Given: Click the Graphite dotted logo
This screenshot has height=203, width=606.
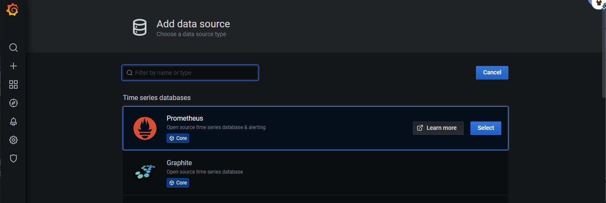Looking at the screenshot, I should (x=145, y=172).
